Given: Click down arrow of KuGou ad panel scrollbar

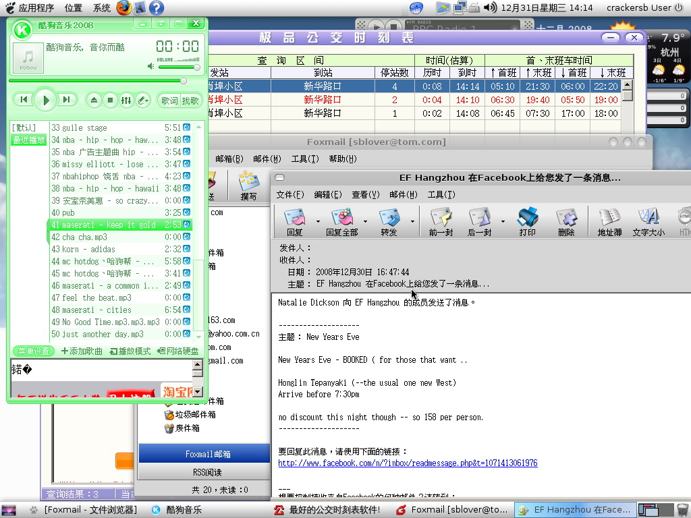Looking at the screenshot, I should (x=198, y=391).
